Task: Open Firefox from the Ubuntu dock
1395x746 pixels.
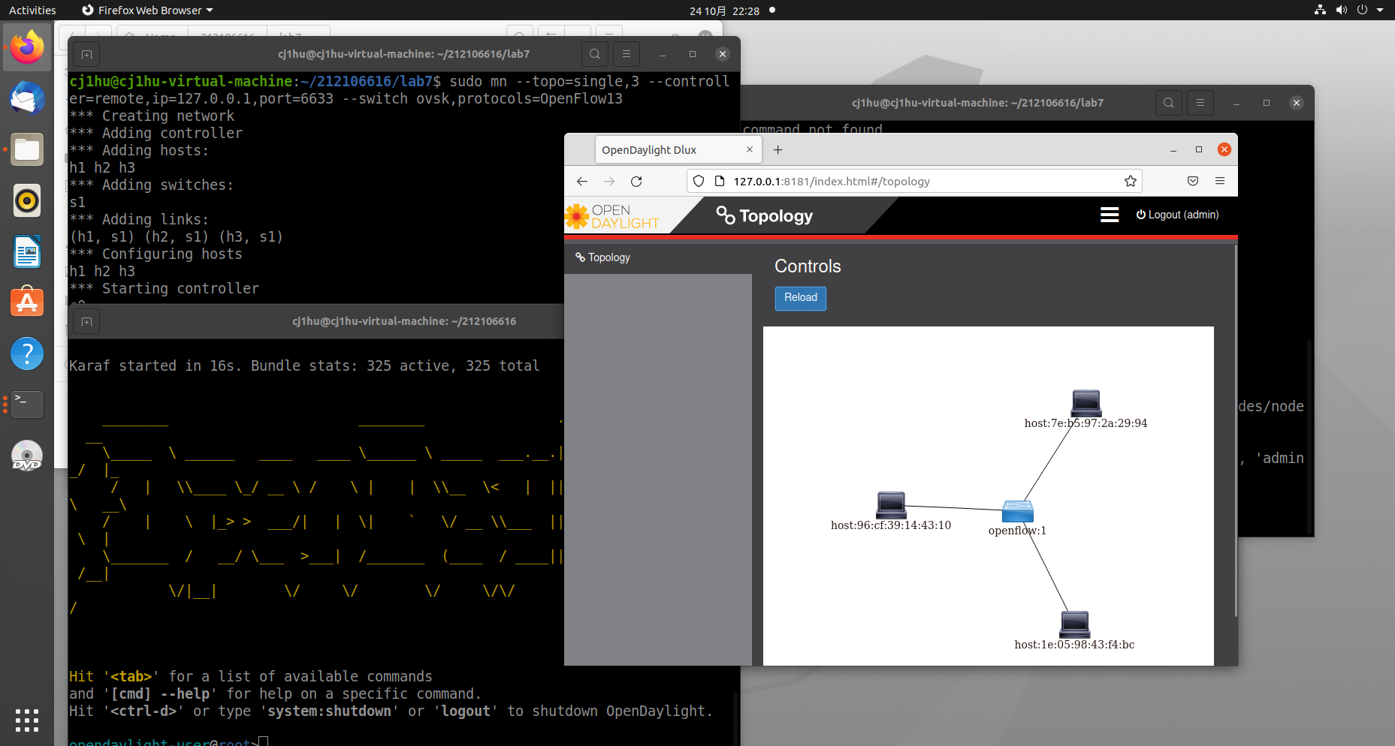Action: [27, 47]
